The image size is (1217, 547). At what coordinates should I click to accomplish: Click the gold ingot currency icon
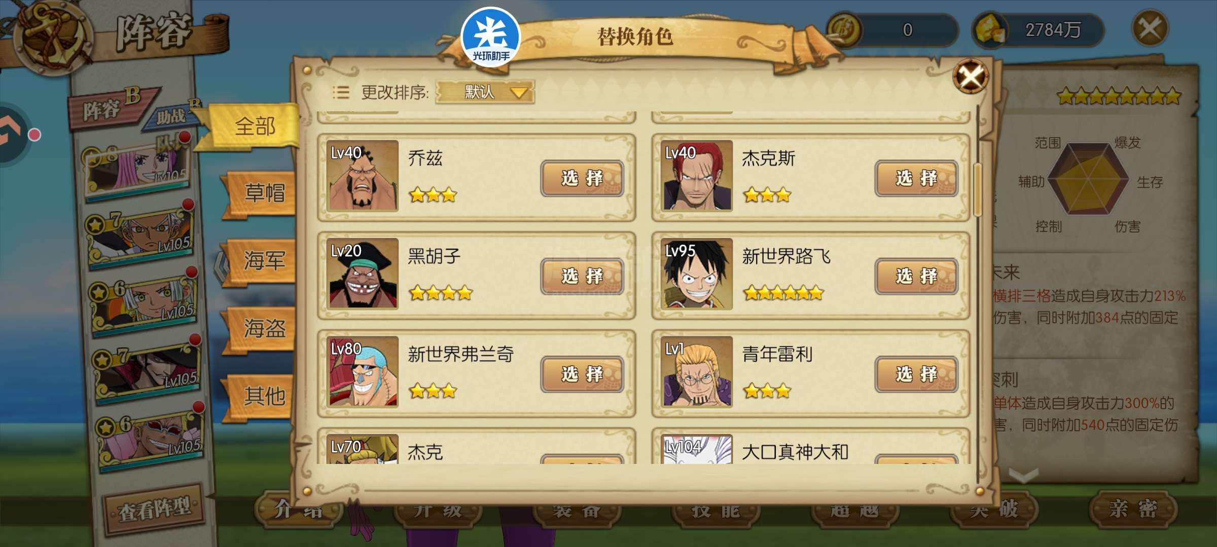pos(989,30)
